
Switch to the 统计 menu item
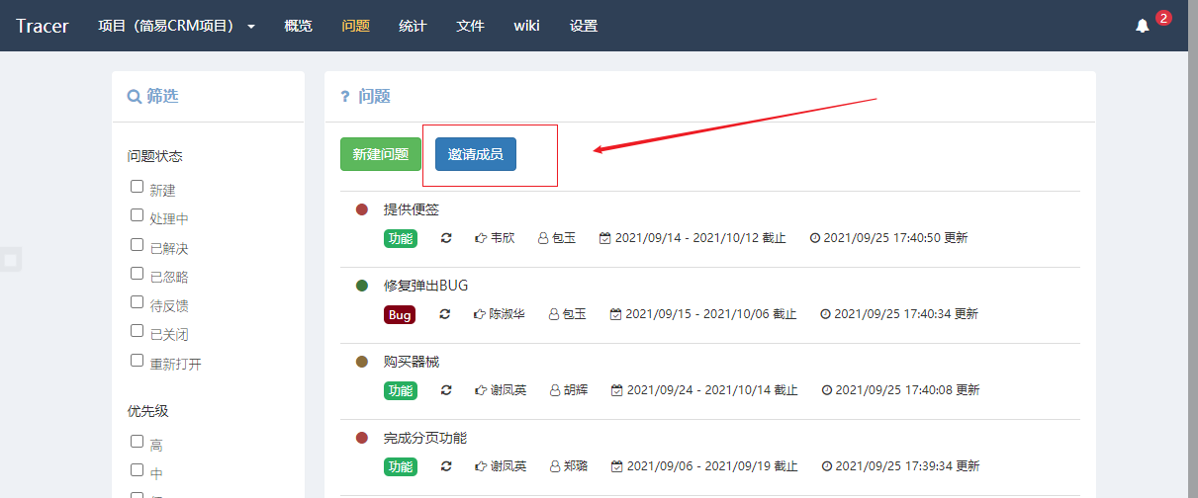[x=413, y=26]
